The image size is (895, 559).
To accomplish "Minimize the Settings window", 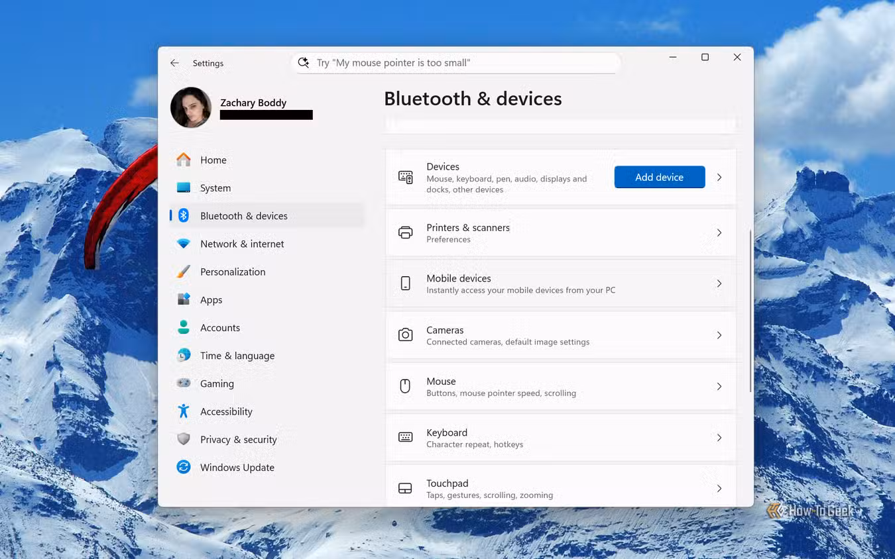I will point(673,58).
